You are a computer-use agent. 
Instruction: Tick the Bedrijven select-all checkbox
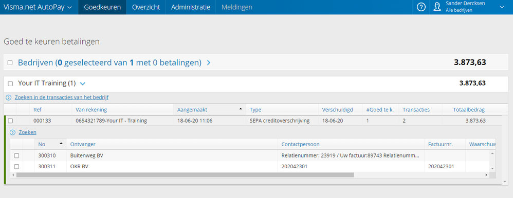coord(10,63)
